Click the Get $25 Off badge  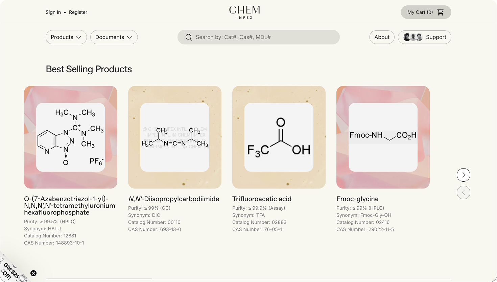coord(11,271)
